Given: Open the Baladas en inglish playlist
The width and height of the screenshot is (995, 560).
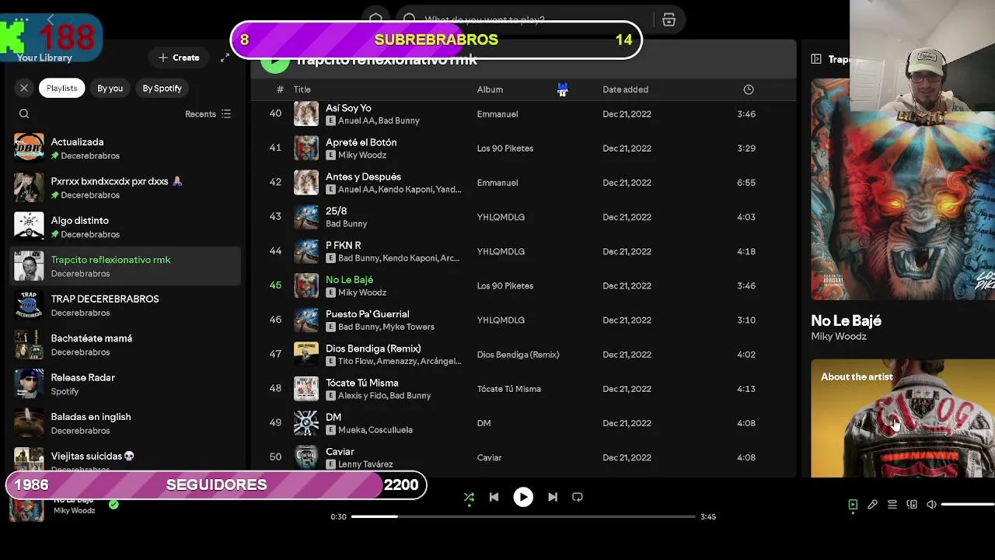Looking at the screenshot, I should (125, 423).
